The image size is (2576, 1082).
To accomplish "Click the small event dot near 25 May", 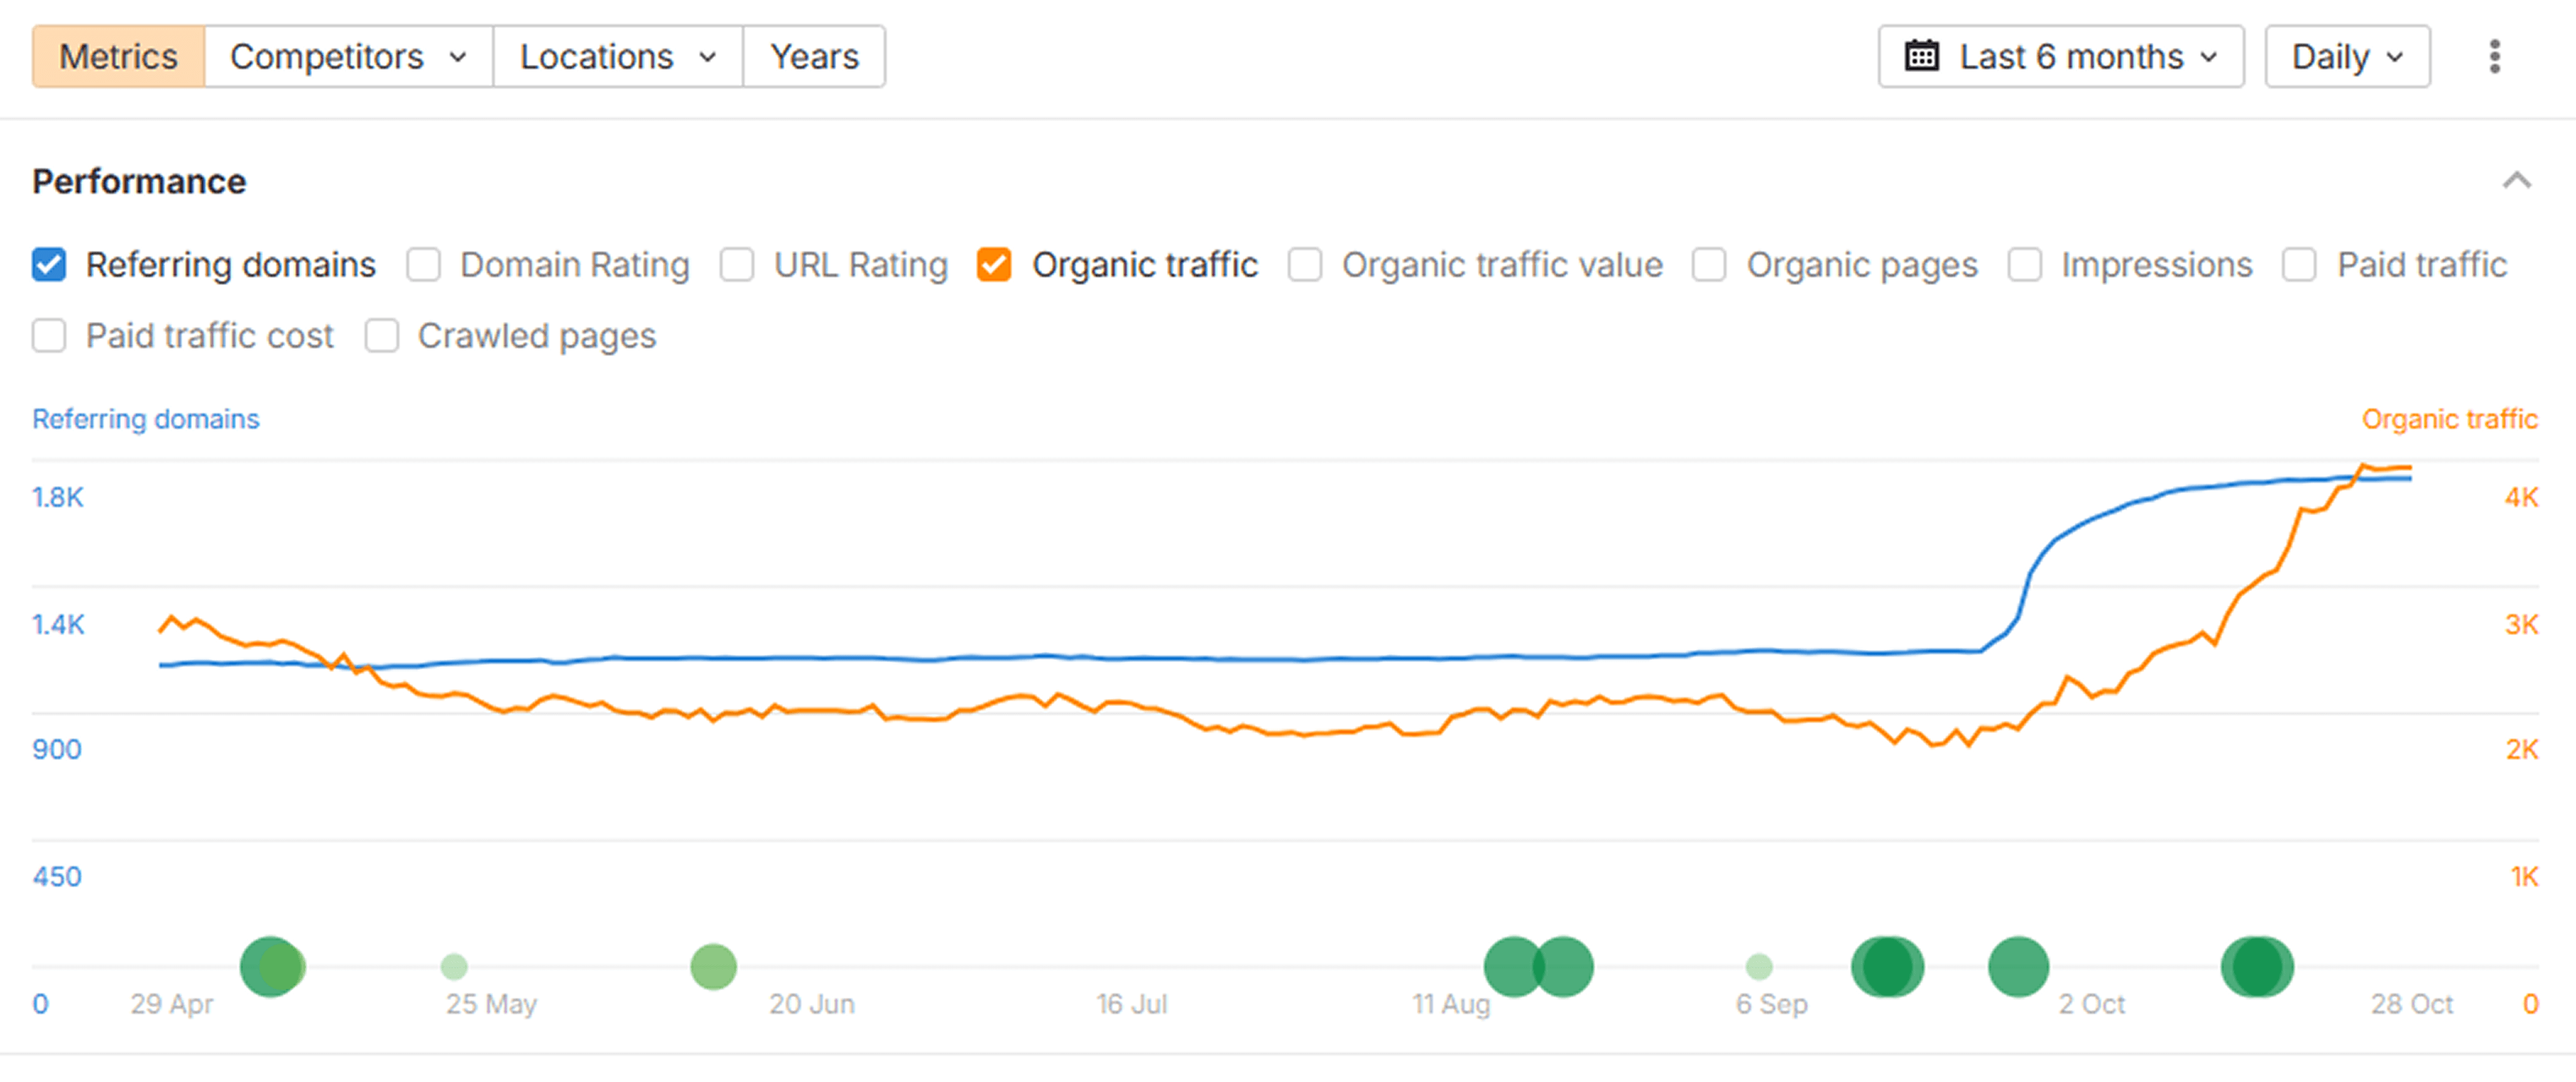I will click(x=454, y=966).
